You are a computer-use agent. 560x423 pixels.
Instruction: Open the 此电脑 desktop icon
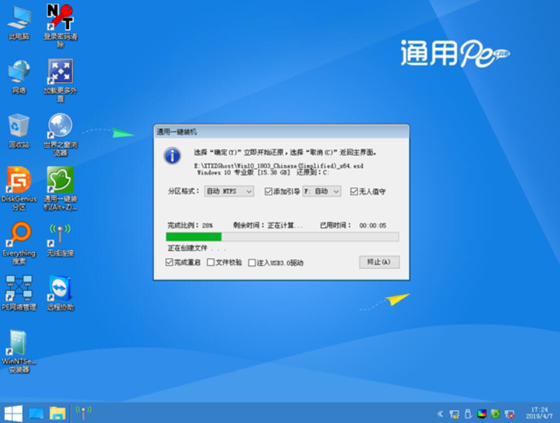(19, 23)
